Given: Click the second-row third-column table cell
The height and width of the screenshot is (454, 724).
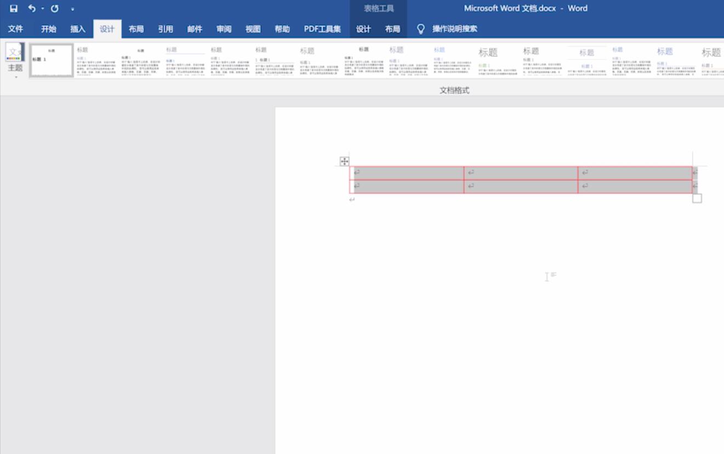Looking at the screenshot, I should [635, 187].
